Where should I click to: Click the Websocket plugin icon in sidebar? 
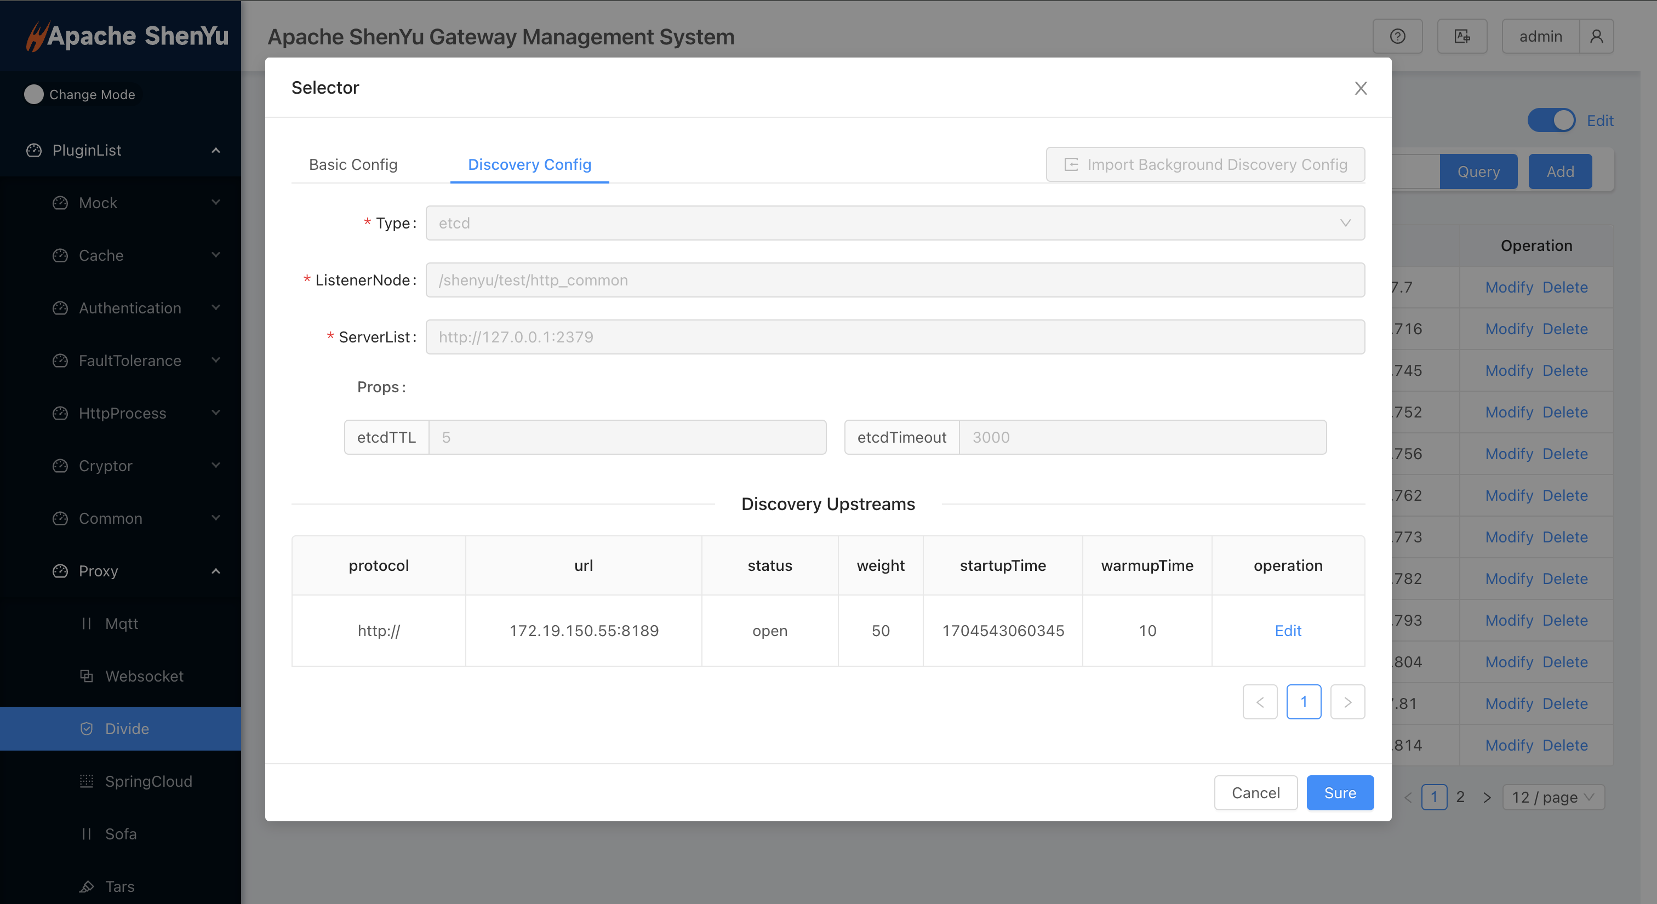coord(86,676)
